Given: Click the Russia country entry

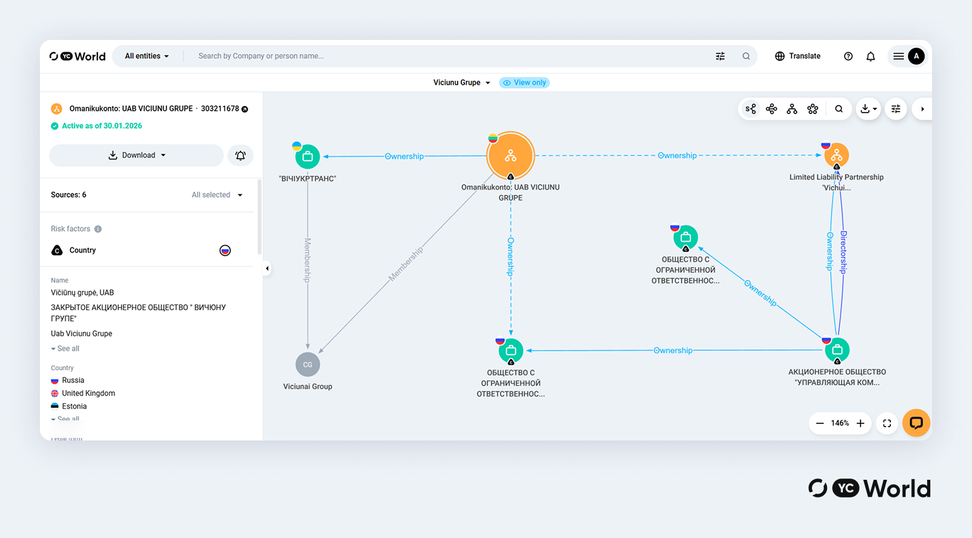Looking at the screenshot, I should [x=68, y=380].
